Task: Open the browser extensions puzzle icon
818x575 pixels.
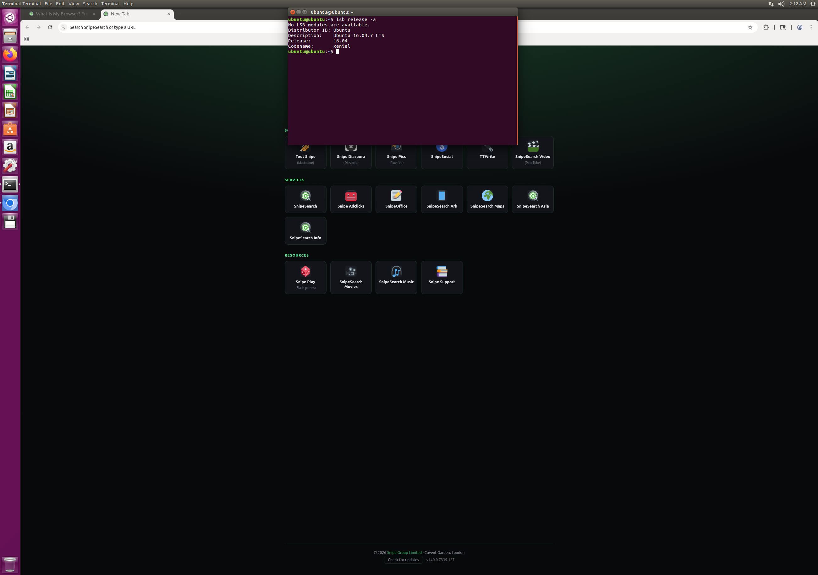Action: (x=766, y=27)
